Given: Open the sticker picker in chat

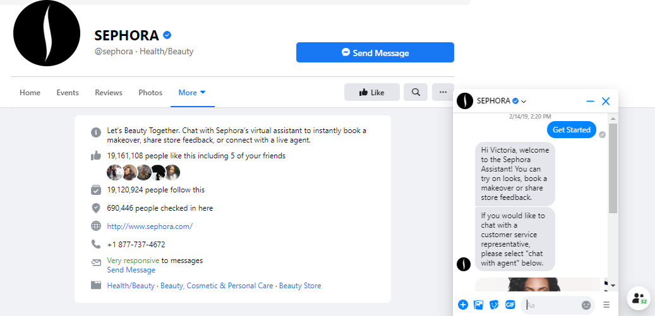Looking at the screenshot, I should point(494,305).
